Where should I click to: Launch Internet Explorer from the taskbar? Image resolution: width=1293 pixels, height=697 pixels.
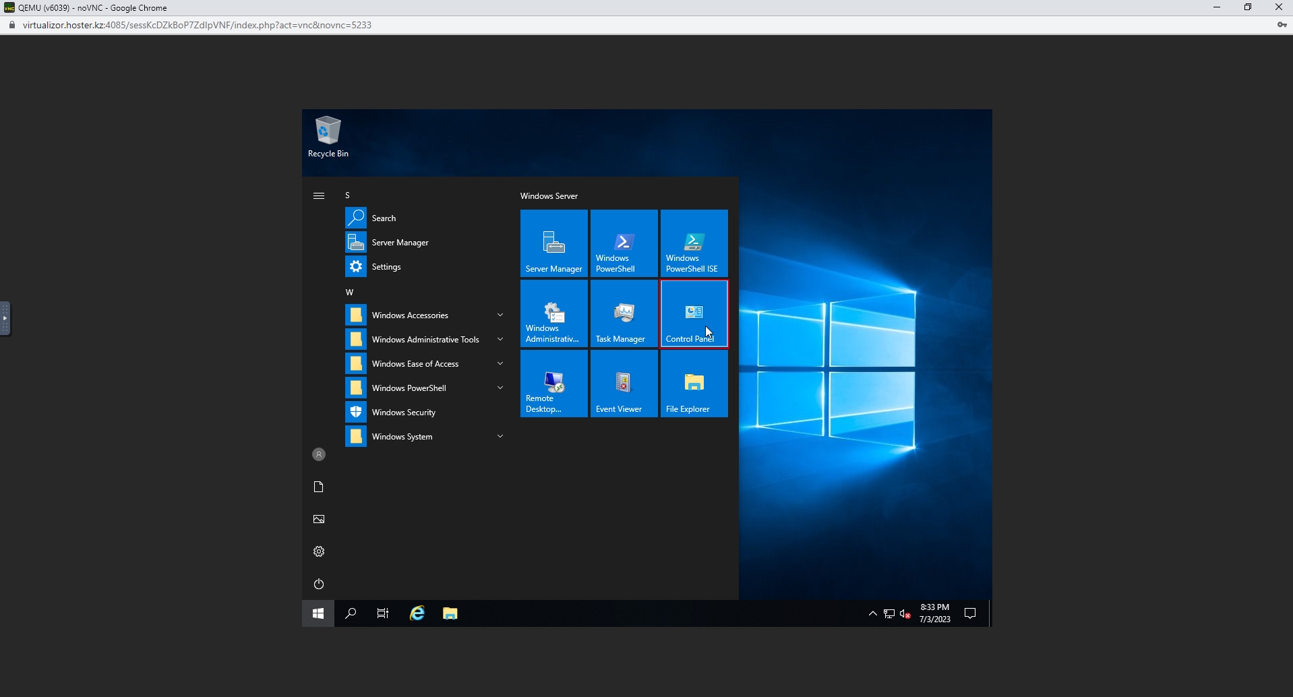pyautogui.click(x=417, y=613)
